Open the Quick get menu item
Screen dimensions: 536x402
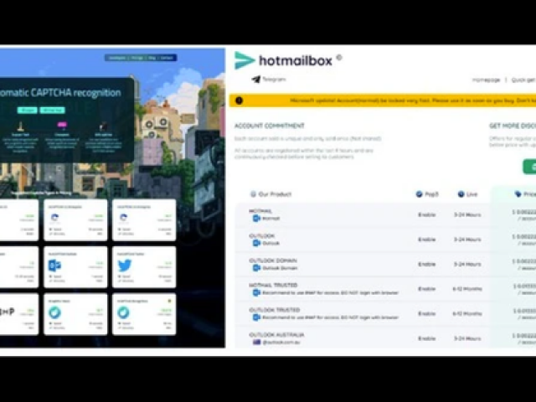coord(523,80)
